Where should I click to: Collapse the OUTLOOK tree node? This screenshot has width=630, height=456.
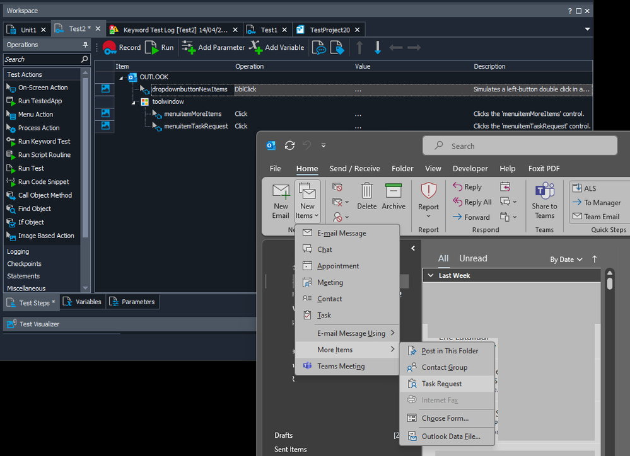point(121,77)
